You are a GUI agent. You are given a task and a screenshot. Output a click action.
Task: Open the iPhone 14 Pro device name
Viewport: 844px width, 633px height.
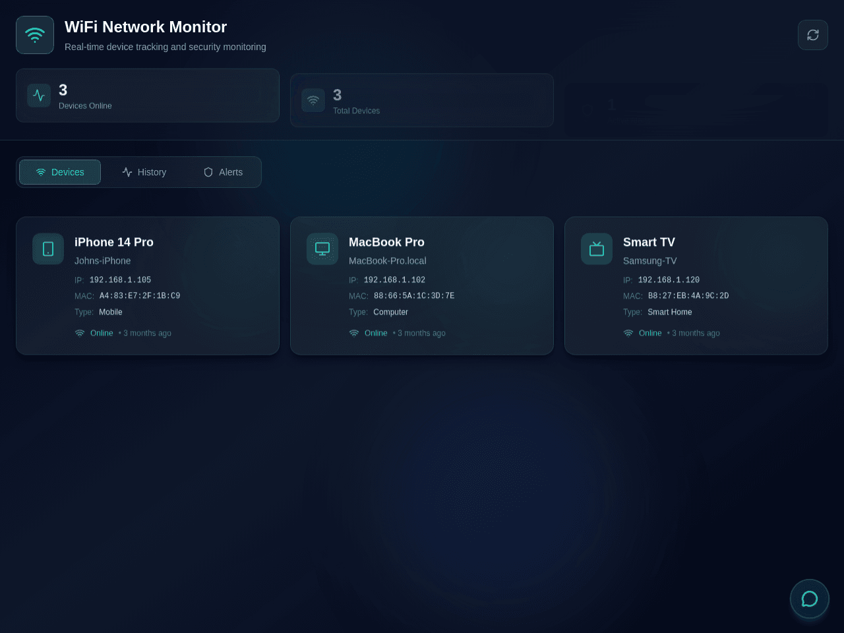pos(114,242)
